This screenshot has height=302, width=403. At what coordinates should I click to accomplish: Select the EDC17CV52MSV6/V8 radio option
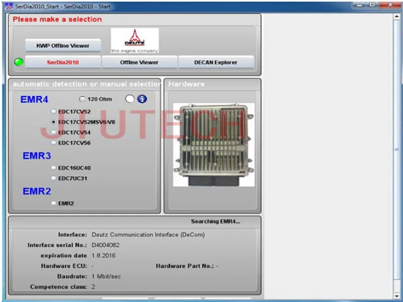tap(53, 122)
